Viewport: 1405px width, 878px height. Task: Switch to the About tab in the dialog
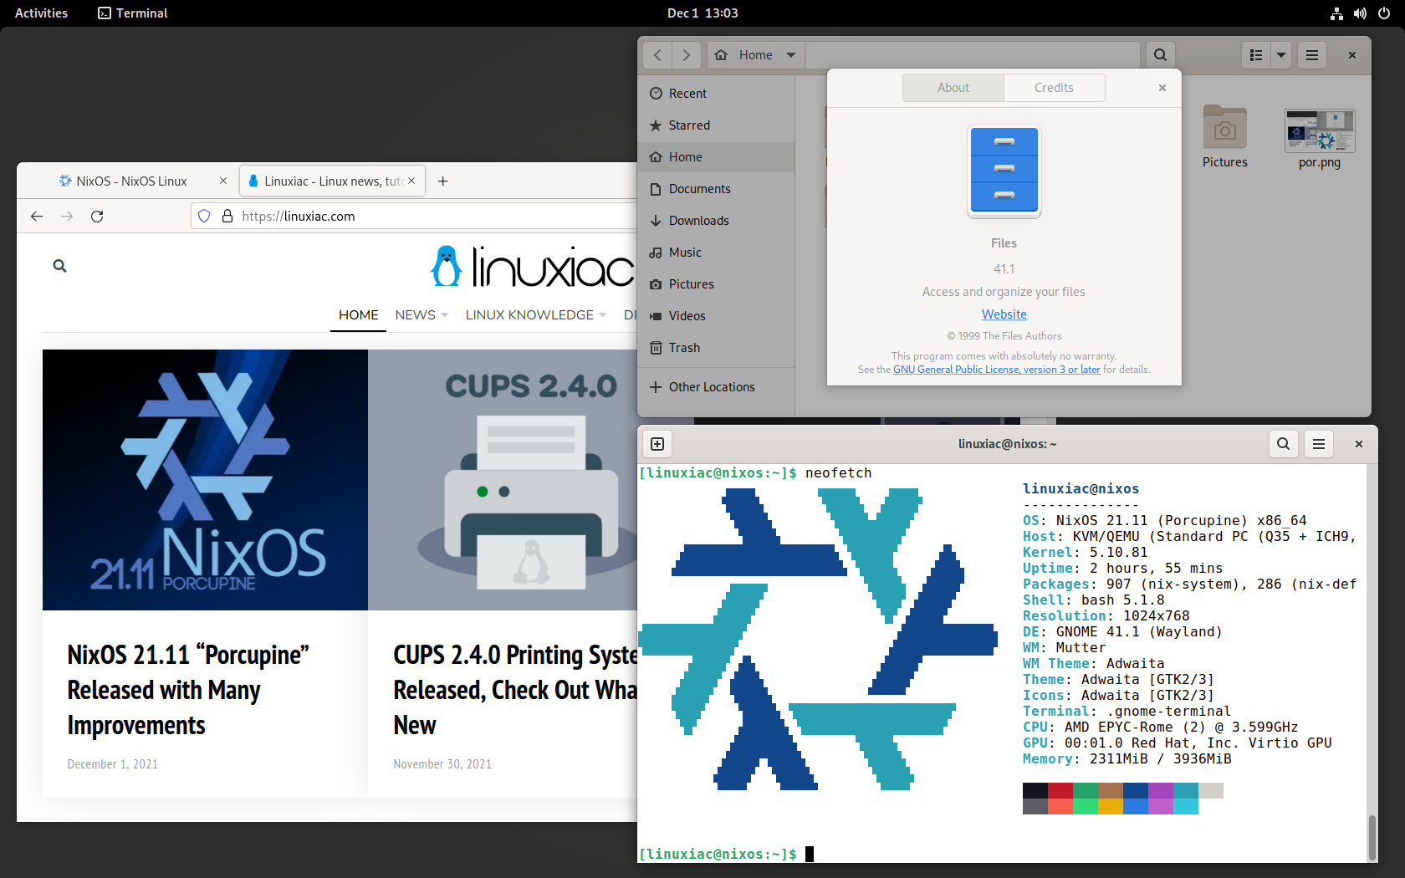[953, 88]
